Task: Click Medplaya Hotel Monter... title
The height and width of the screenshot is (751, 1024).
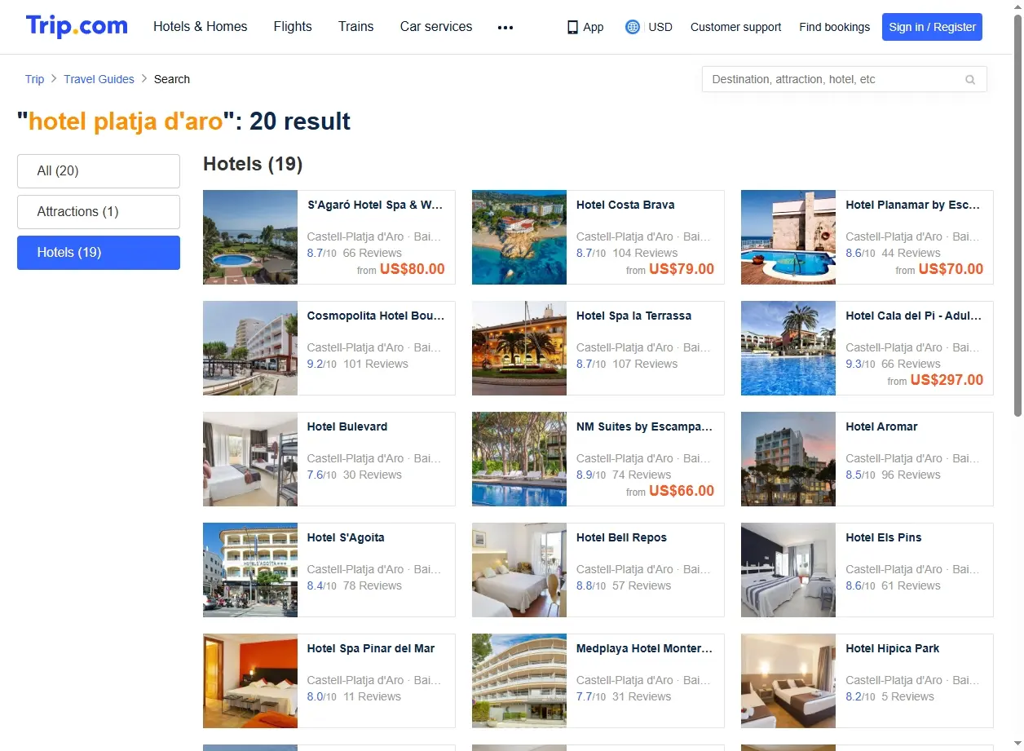Action: 644,648
